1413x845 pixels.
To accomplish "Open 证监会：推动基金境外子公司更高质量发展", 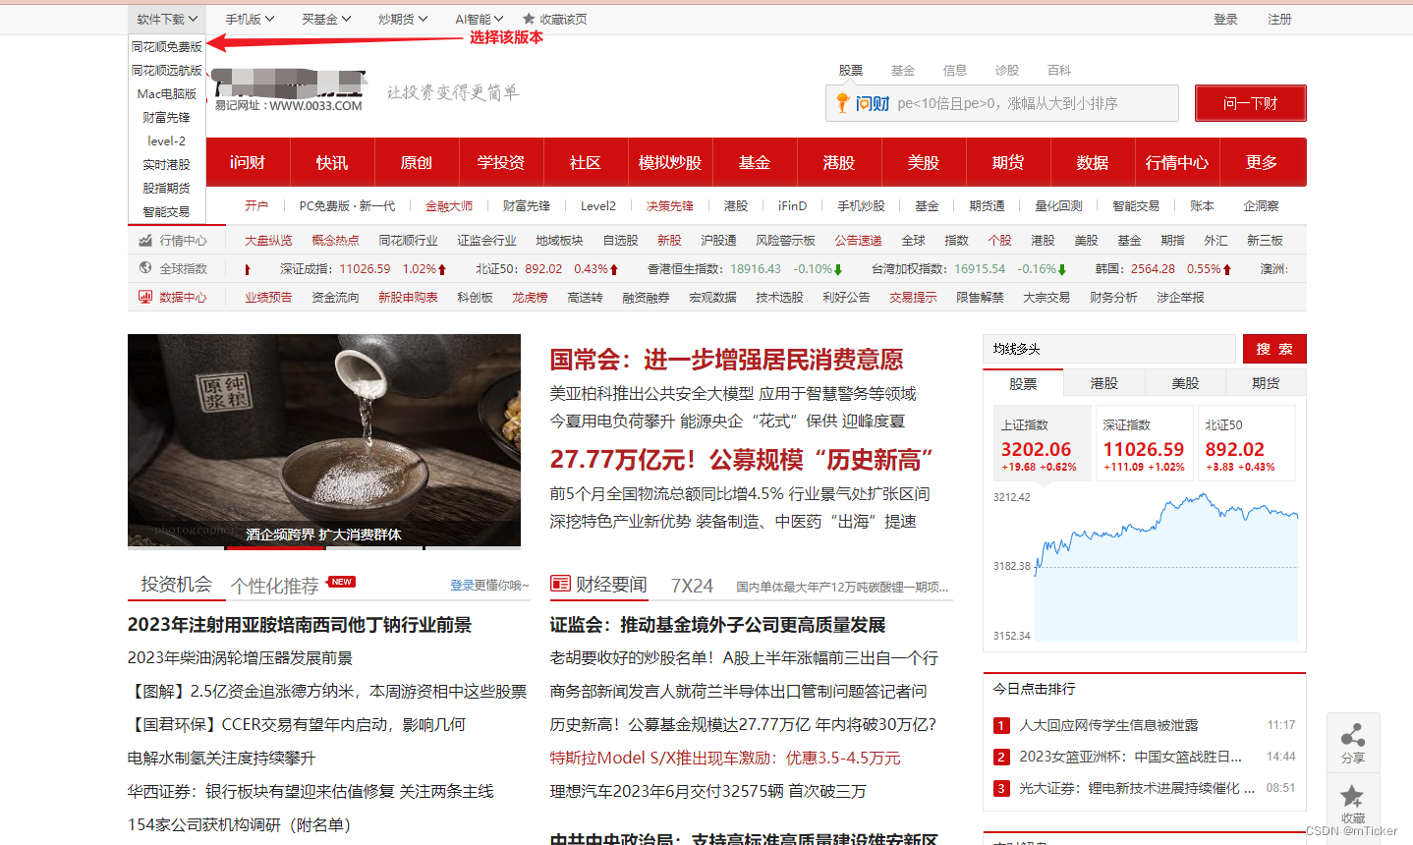I will pos(717,625).
